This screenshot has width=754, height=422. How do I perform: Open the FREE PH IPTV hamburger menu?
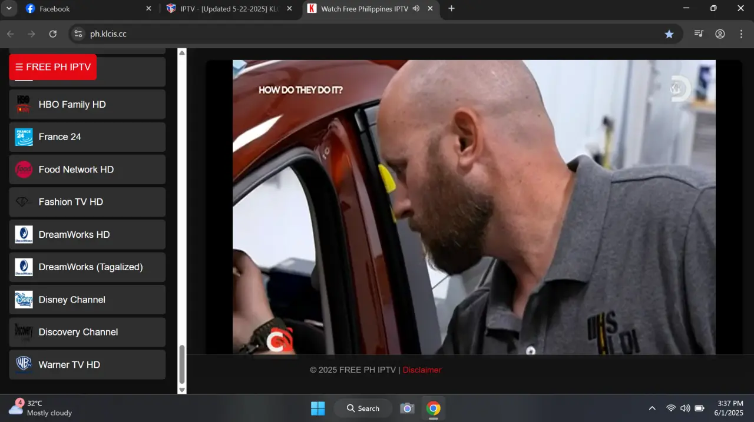52,67
